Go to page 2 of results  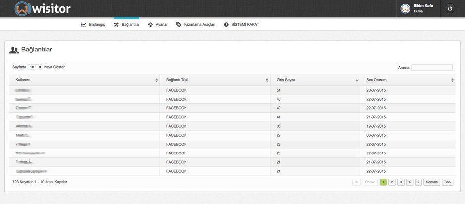pyautogui.click(x=392, y=182)
